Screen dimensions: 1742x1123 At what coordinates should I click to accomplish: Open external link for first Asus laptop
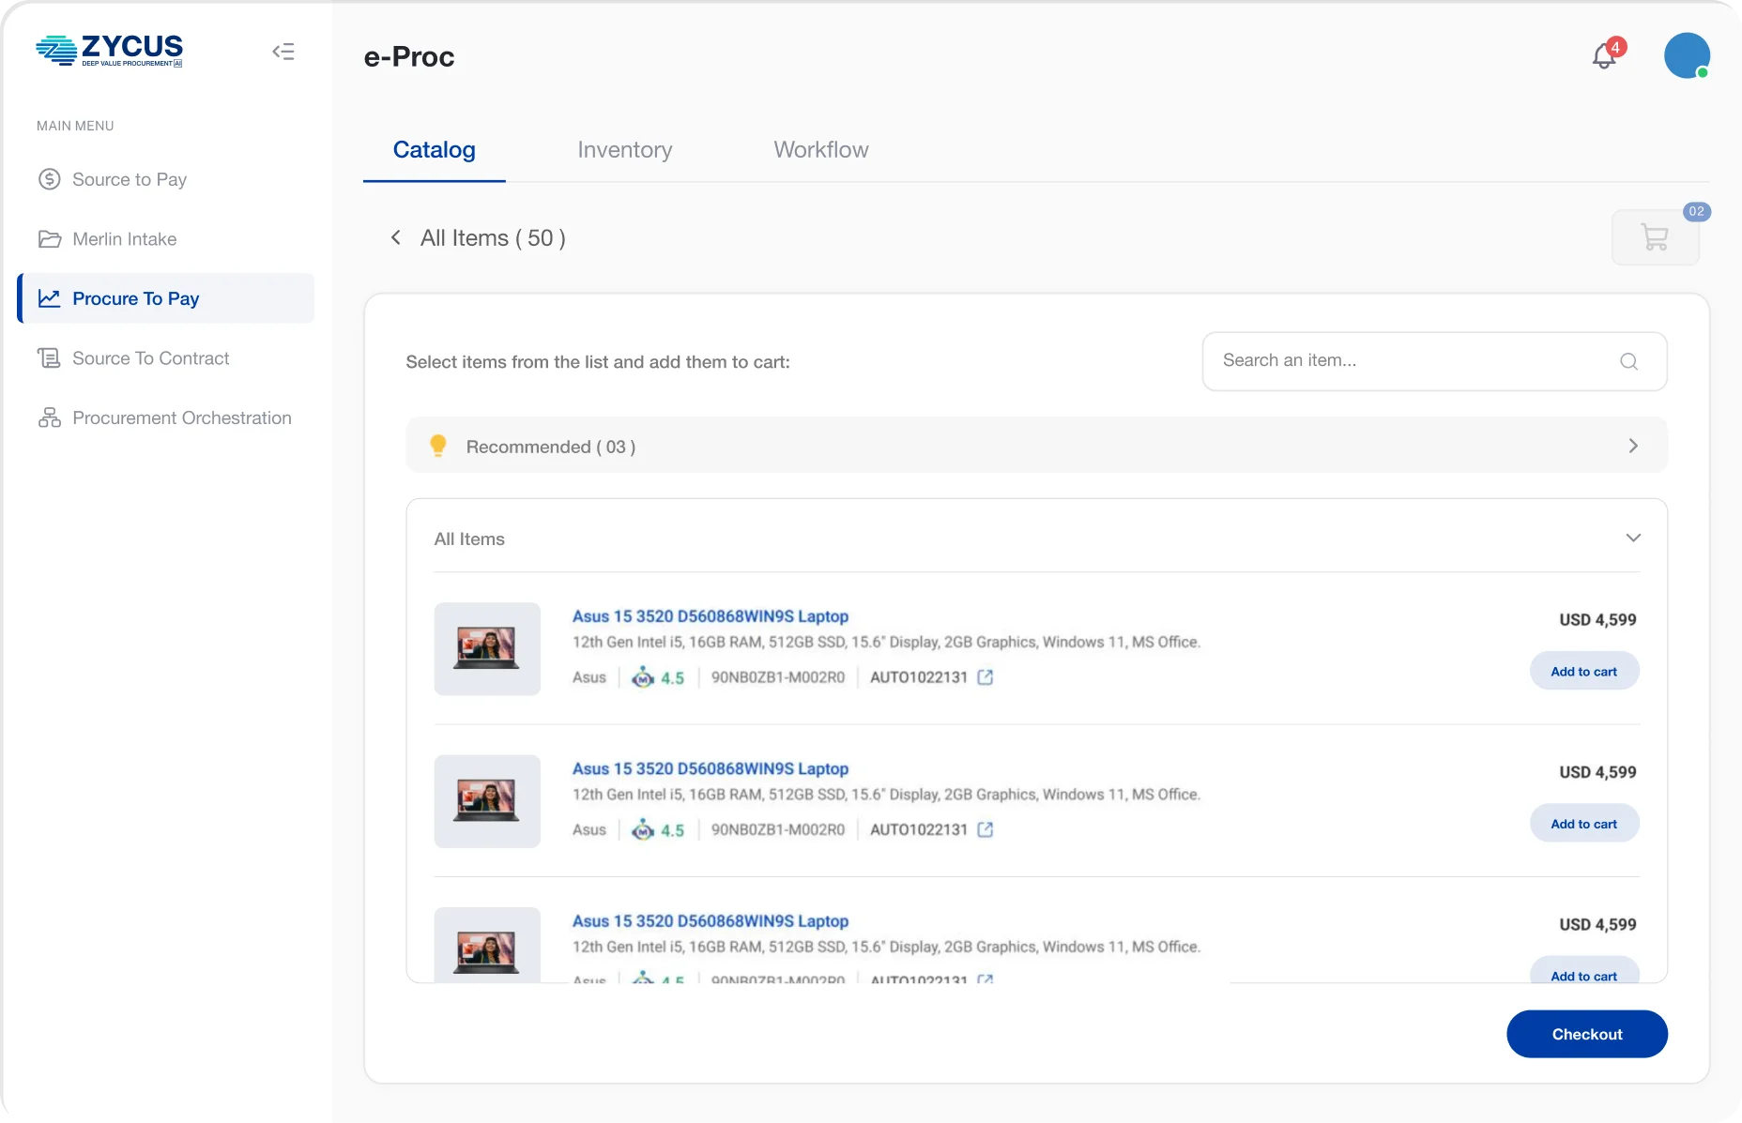985,677
